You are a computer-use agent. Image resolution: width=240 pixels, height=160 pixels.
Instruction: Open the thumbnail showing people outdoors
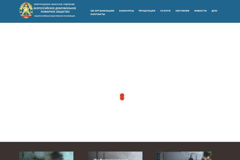click(x=184, y=156)
